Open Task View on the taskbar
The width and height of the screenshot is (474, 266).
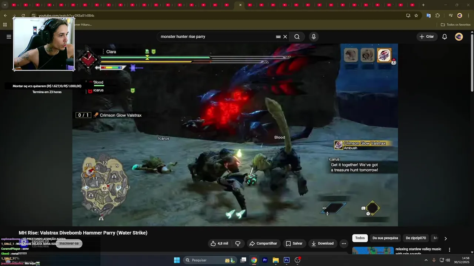[243, 260]
